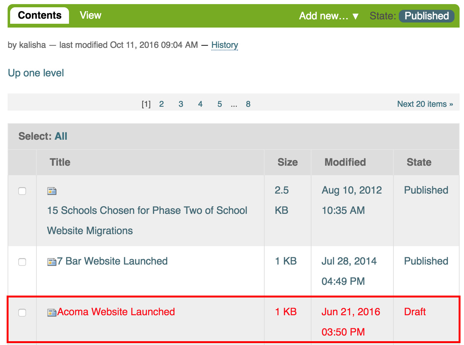Open the Published state dropdown
The width and height of the screenshot is (464, 345).
(426, 16)
